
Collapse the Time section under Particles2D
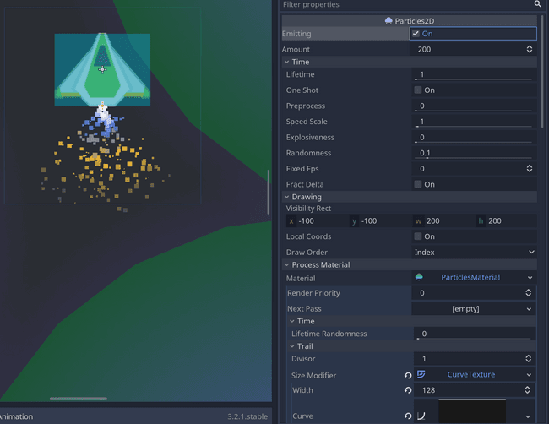(287, 62)
